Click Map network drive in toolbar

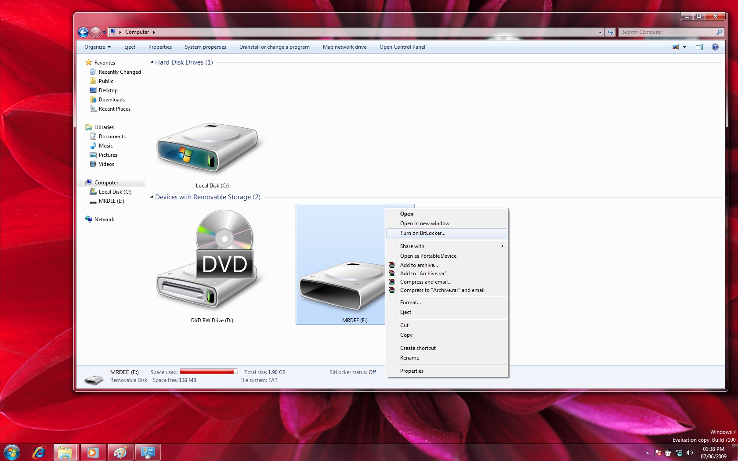(344, 47)
